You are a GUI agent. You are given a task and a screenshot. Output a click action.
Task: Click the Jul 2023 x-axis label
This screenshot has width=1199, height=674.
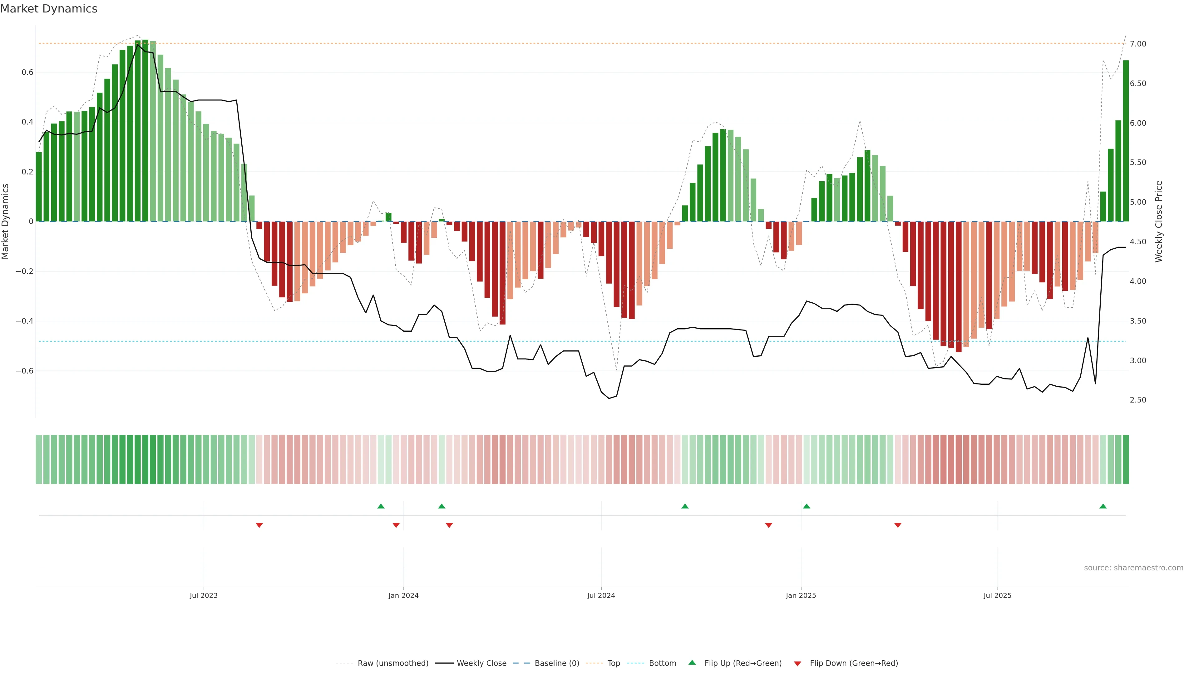203,595
